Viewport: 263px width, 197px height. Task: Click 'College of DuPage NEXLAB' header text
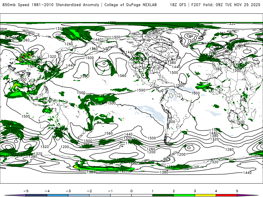(x=131, y=5)
